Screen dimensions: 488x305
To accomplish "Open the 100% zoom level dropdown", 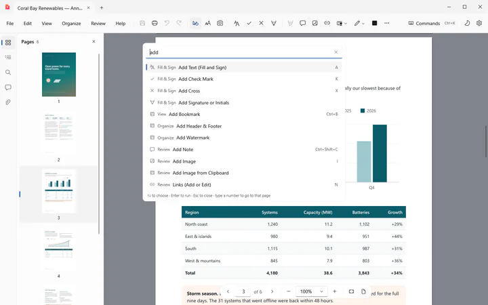I will click(x=312, y=291).
